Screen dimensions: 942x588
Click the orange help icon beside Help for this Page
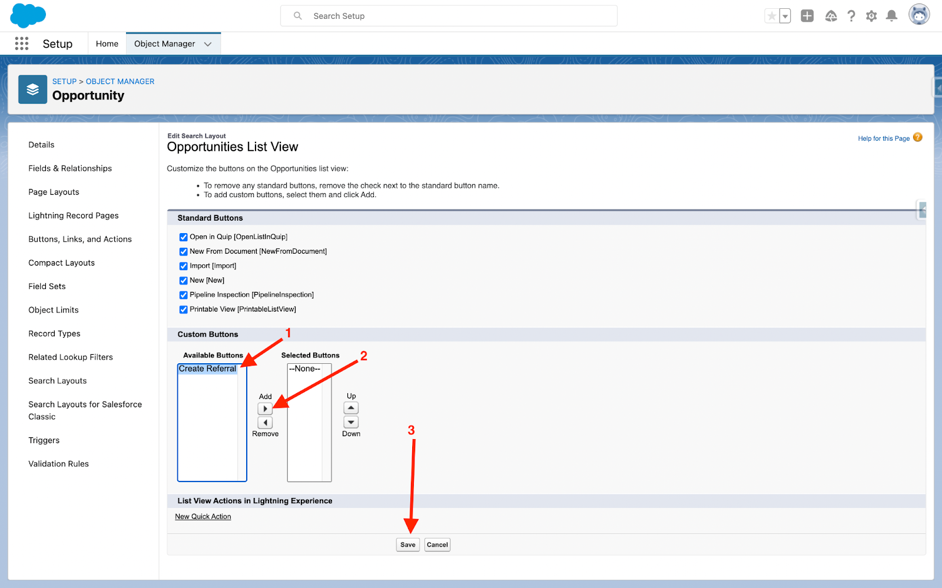(918, 138)
